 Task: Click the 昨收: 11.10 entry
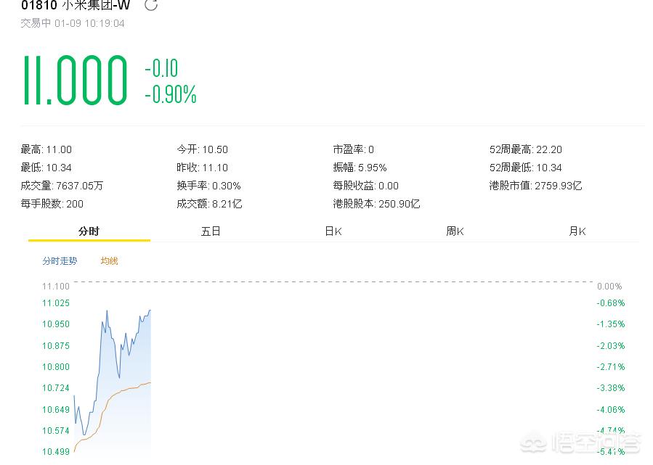pyautogui.click(x=203, y=168)
